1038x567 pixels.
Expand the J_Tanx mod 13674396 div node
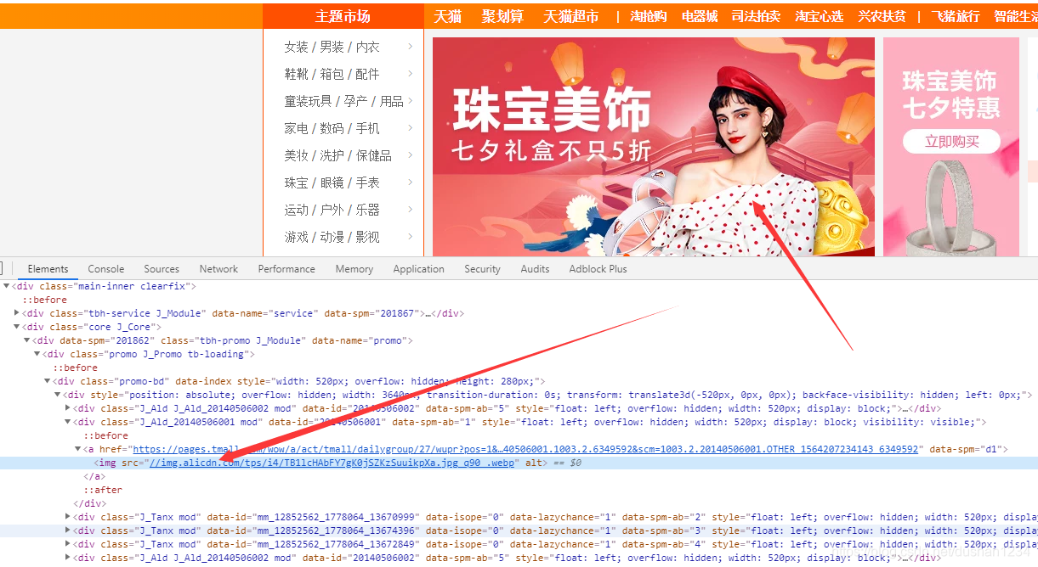coord(68,531)
